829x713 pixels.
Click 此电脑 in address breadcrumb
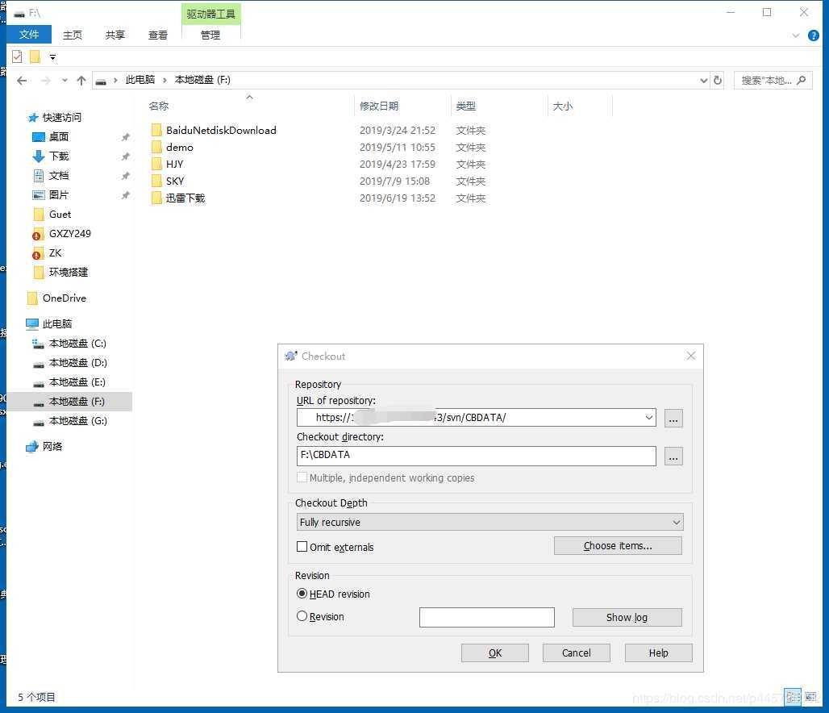coord(140,80)
